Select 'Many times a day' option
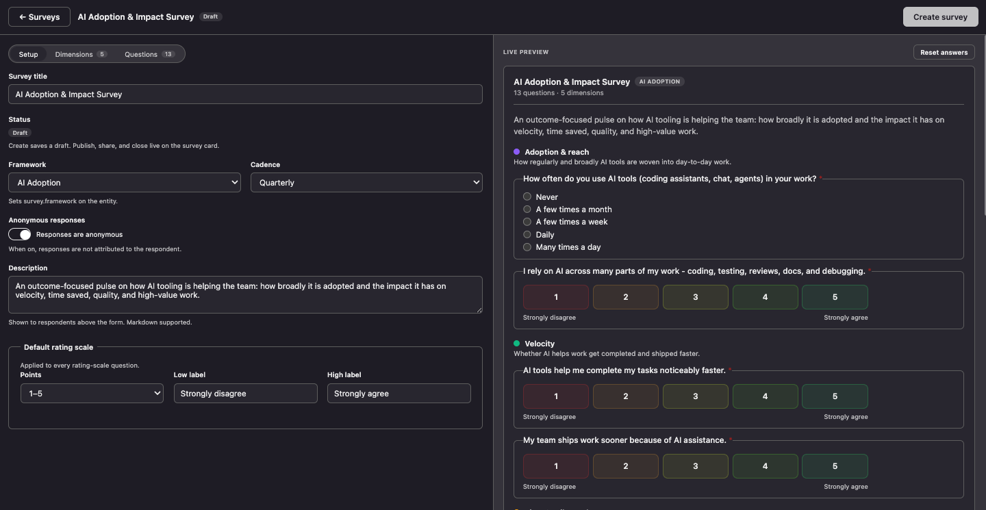 (x=527, y=247)
